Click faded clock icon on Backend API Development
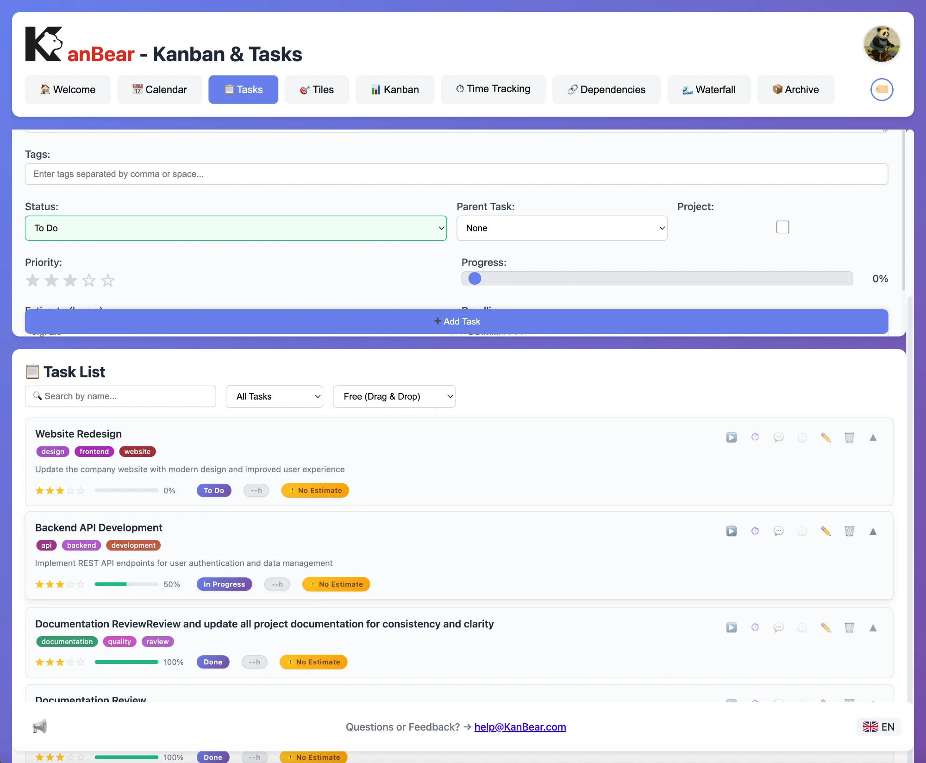This screenshot has width=926, height=763. click(x=802, y=531)
